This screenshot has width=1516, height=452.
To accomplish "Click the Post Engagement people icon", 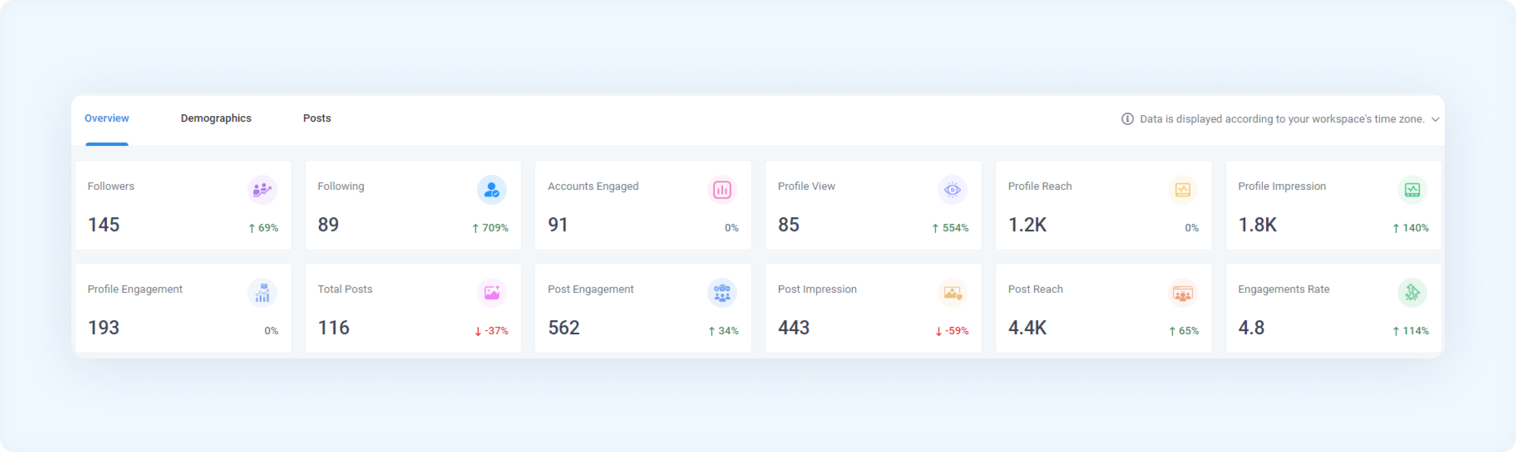I will coord(721,293).
